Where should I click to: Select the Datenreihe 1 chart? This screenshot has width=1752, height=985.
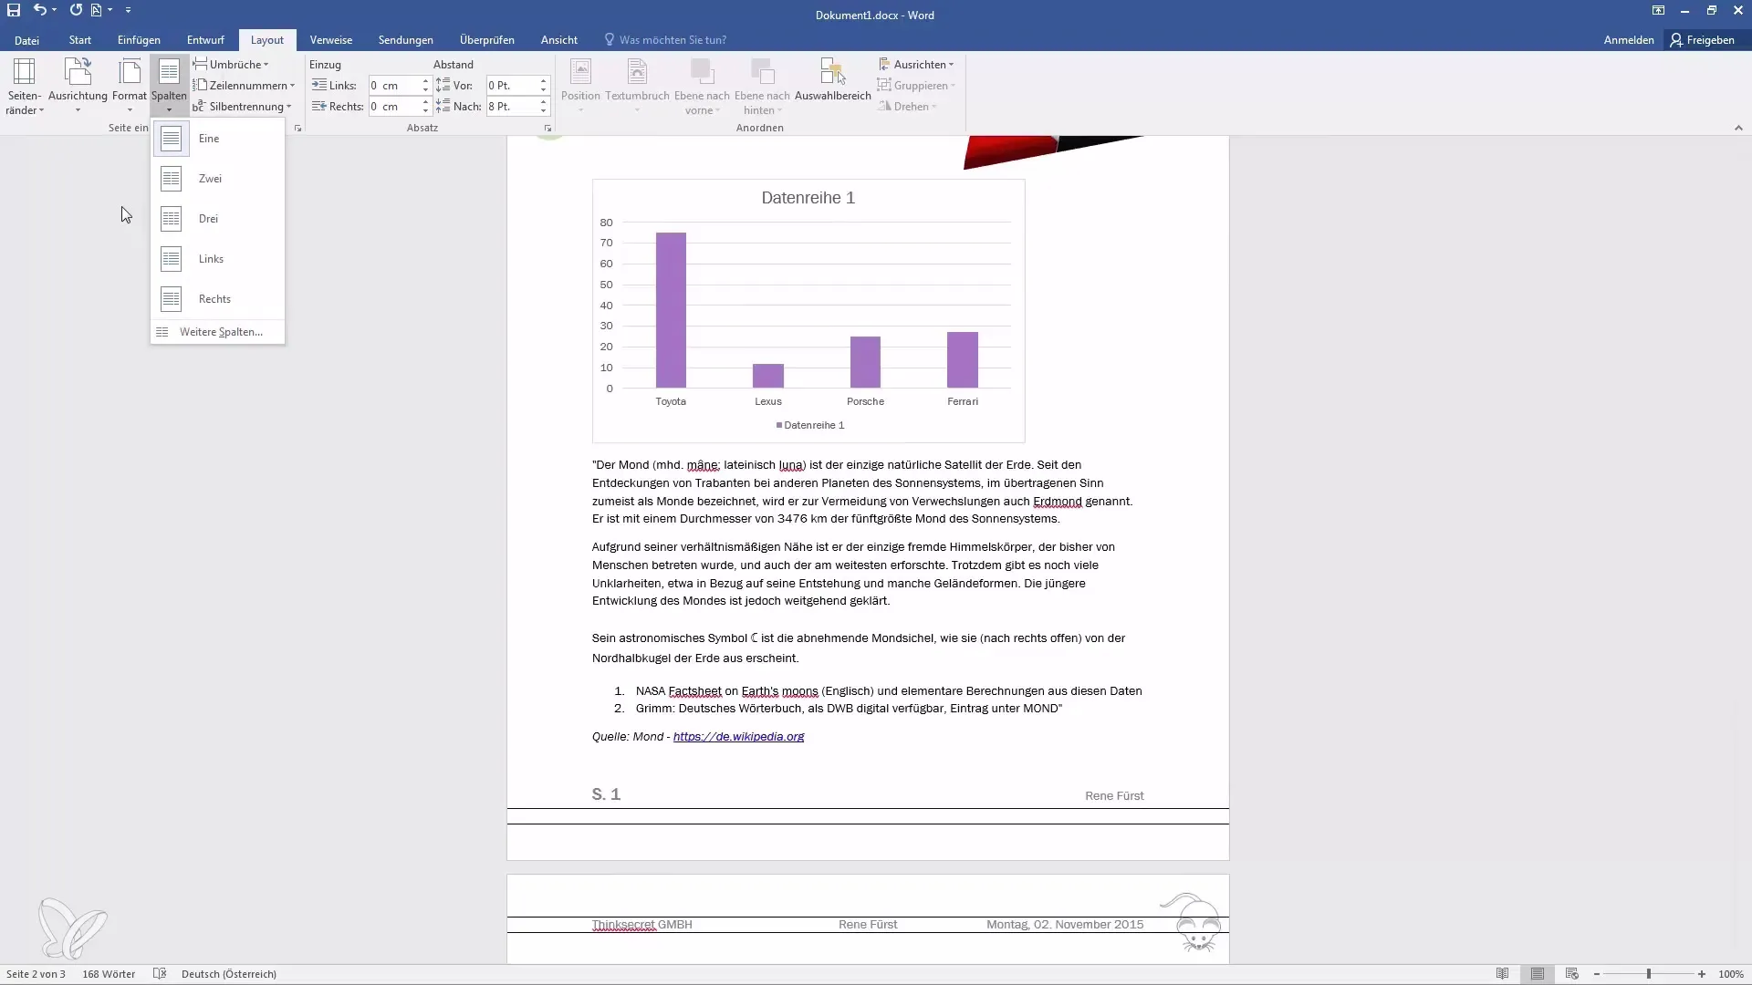808,311
